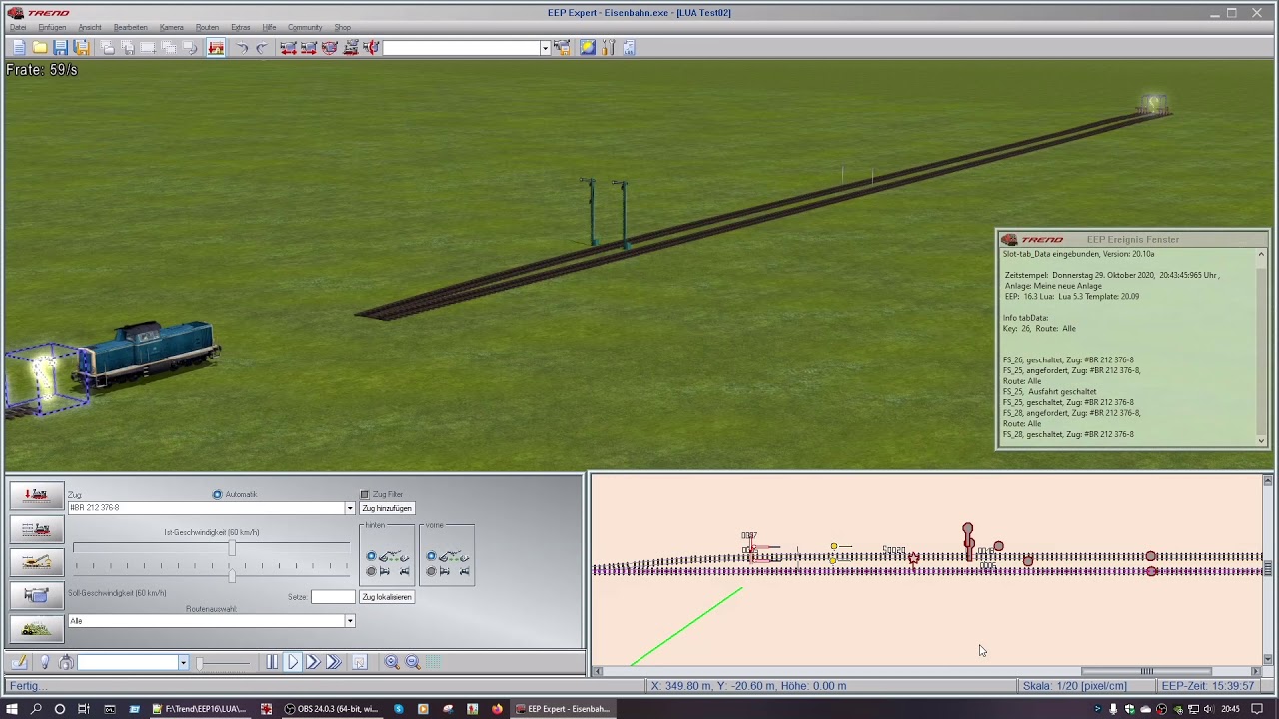Click the document icon at the toolbar's right end
This screenshot has height=719, width=1279.
(x=629, y=47)
